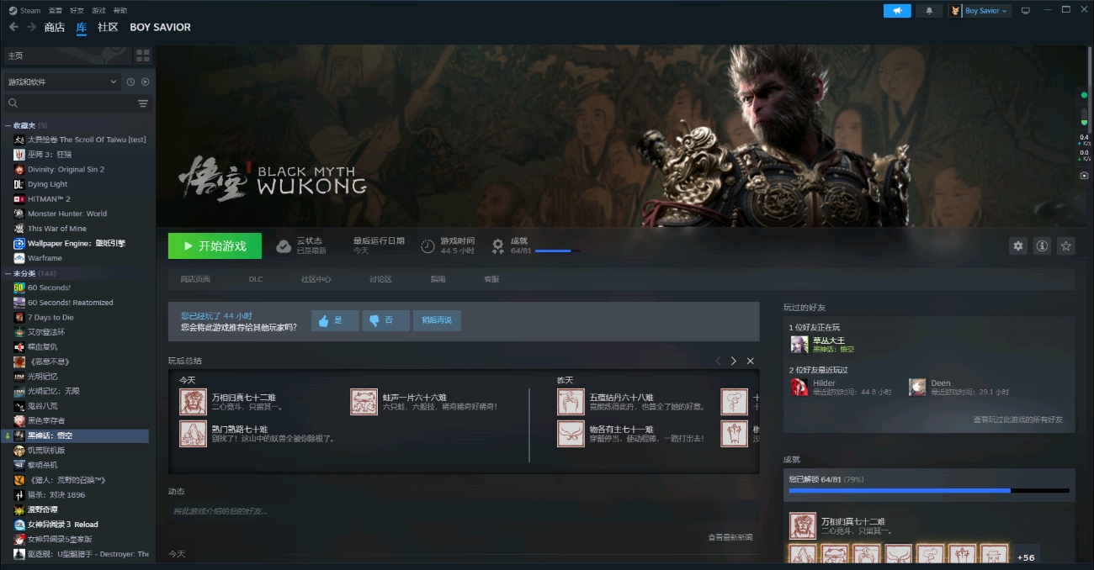Go forward with the right arrow
This screenshot has width=1094, height=570.
31,27
